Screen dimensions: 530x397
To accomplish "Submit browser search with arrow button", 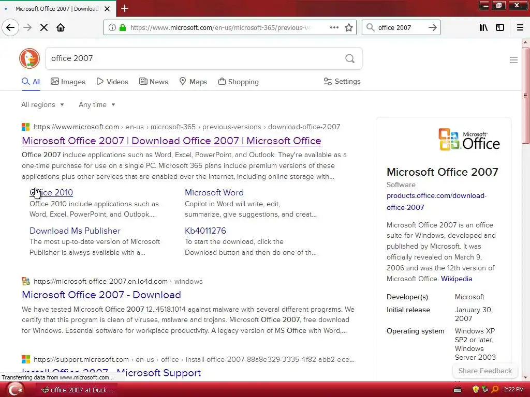I will (x=432, y=27).
